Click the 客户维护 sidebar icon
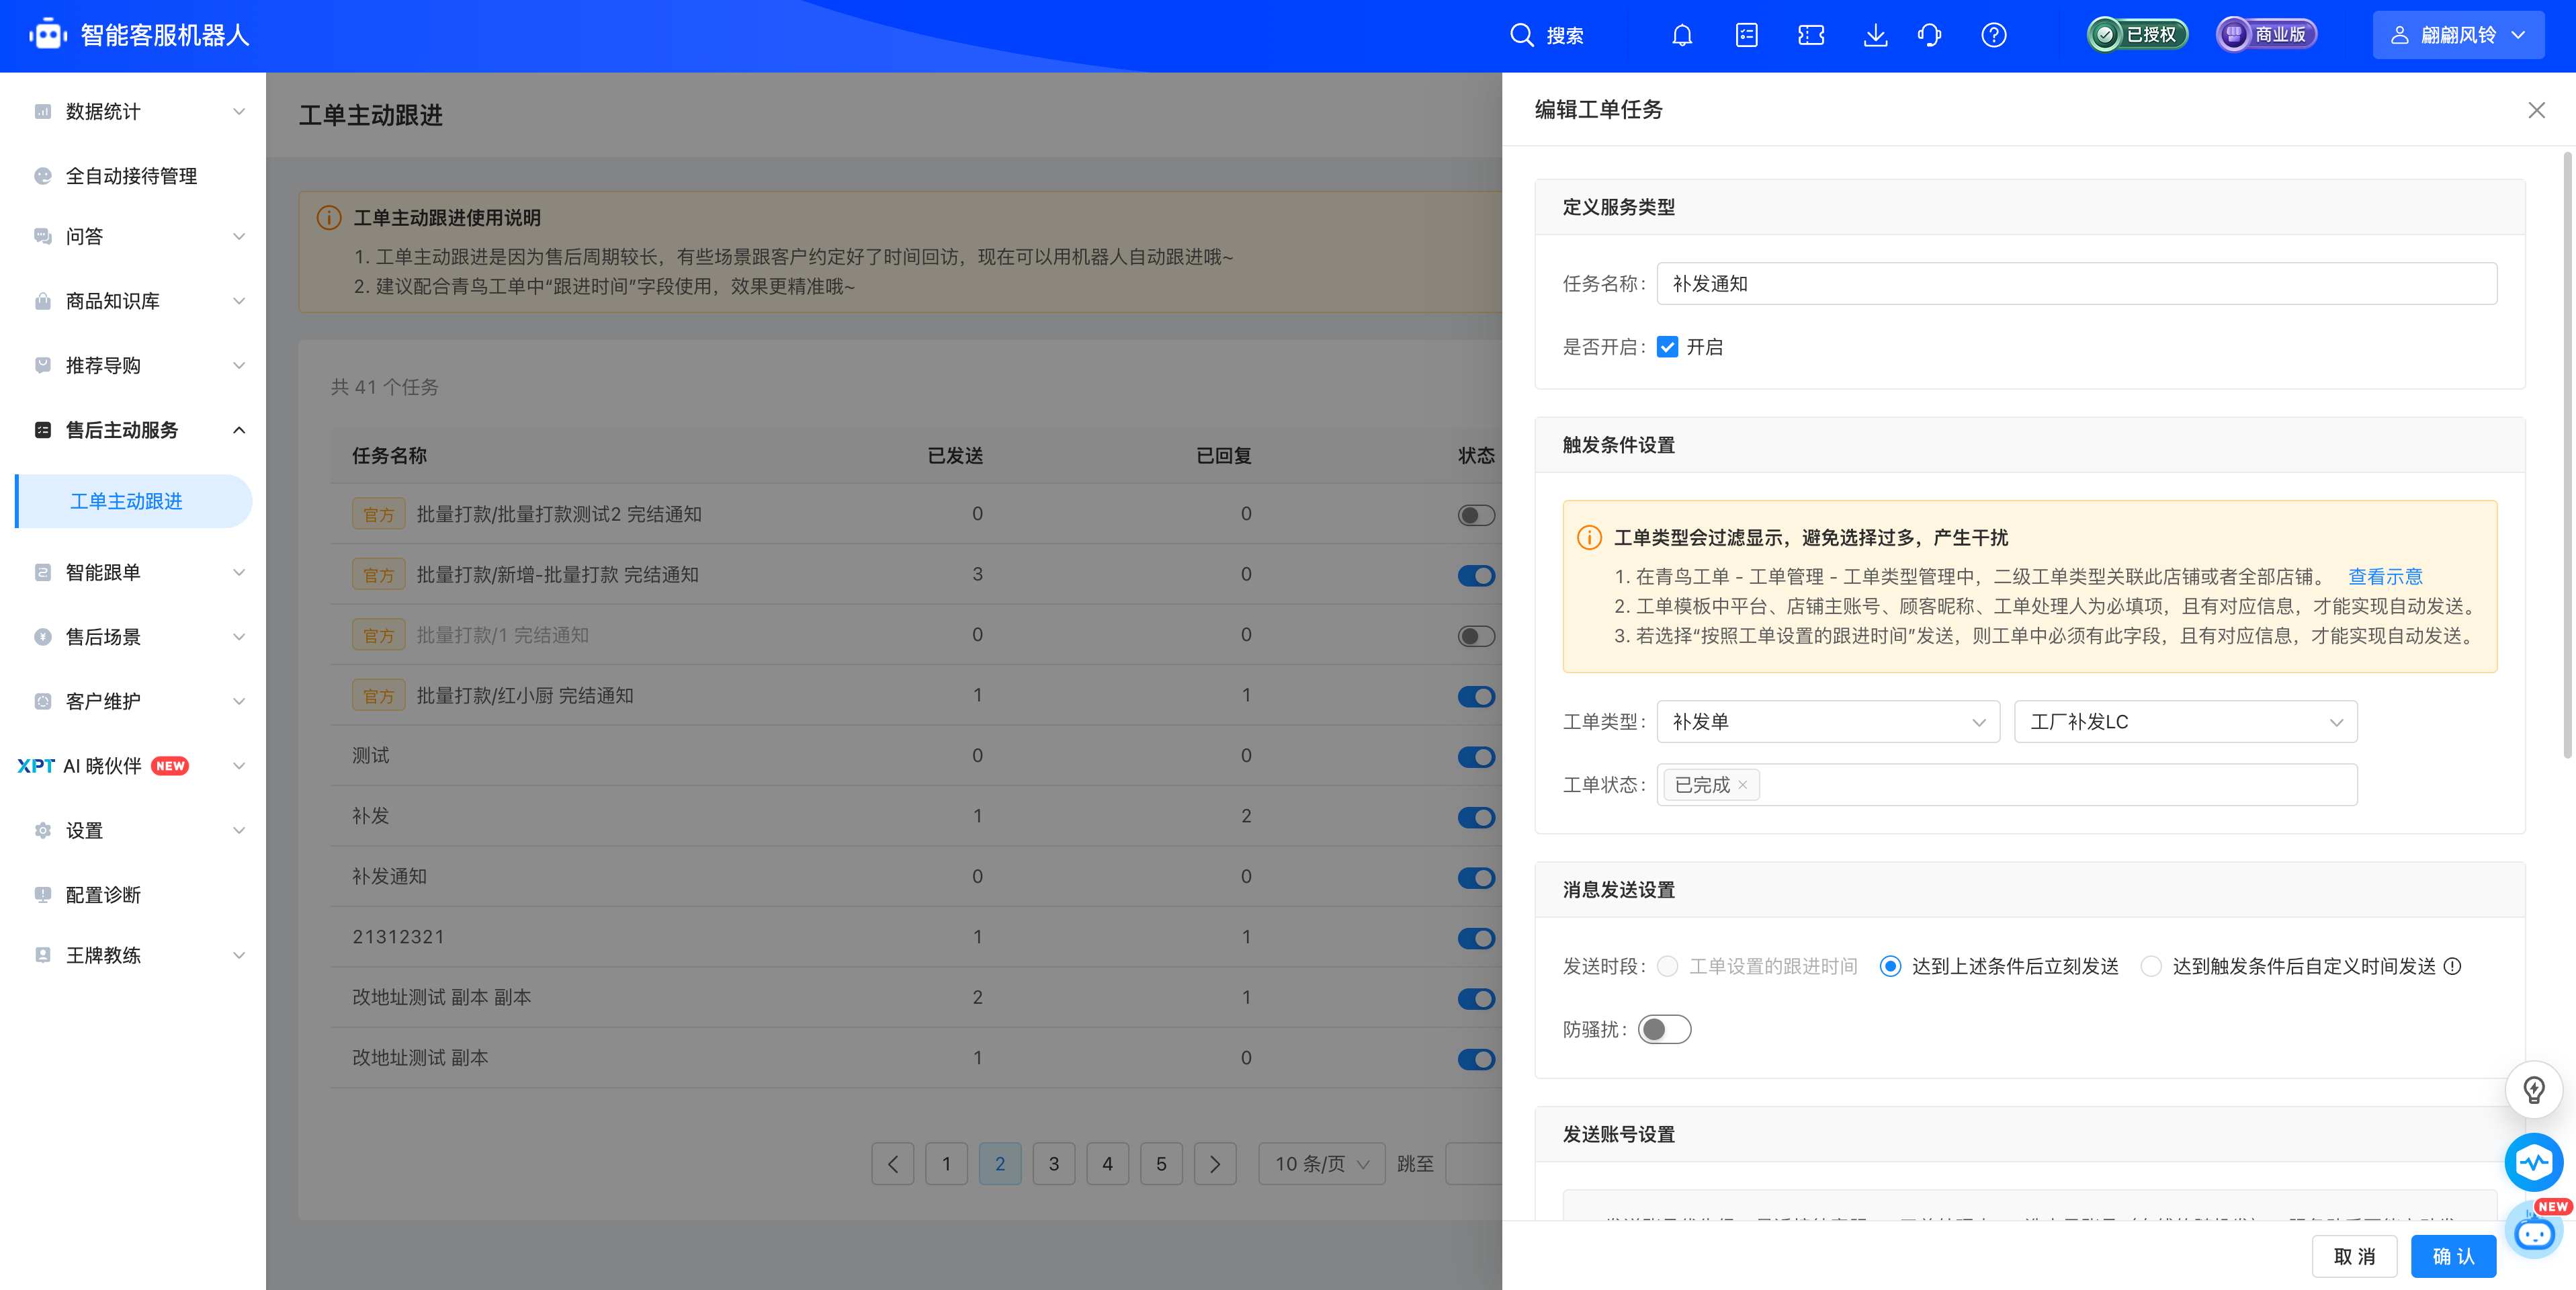The height and width of the screenshot is (1290, 2576). point(42,701)
